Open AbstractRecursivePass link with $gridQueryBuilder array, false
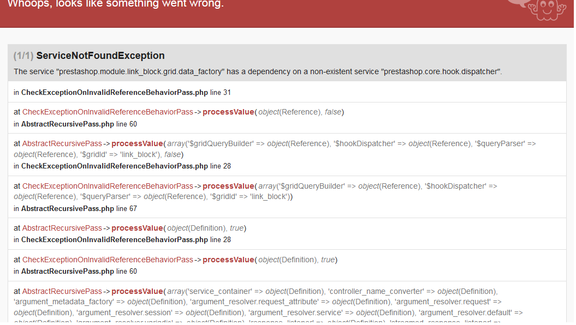This screenshot has height=325, width=576. tap(62, 143)
